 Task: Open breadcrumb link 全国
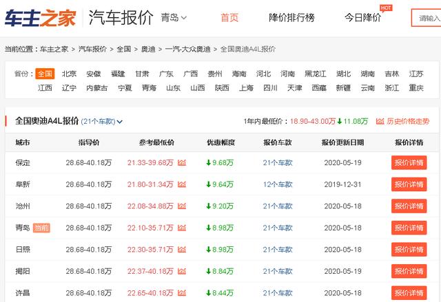point(124,49)
